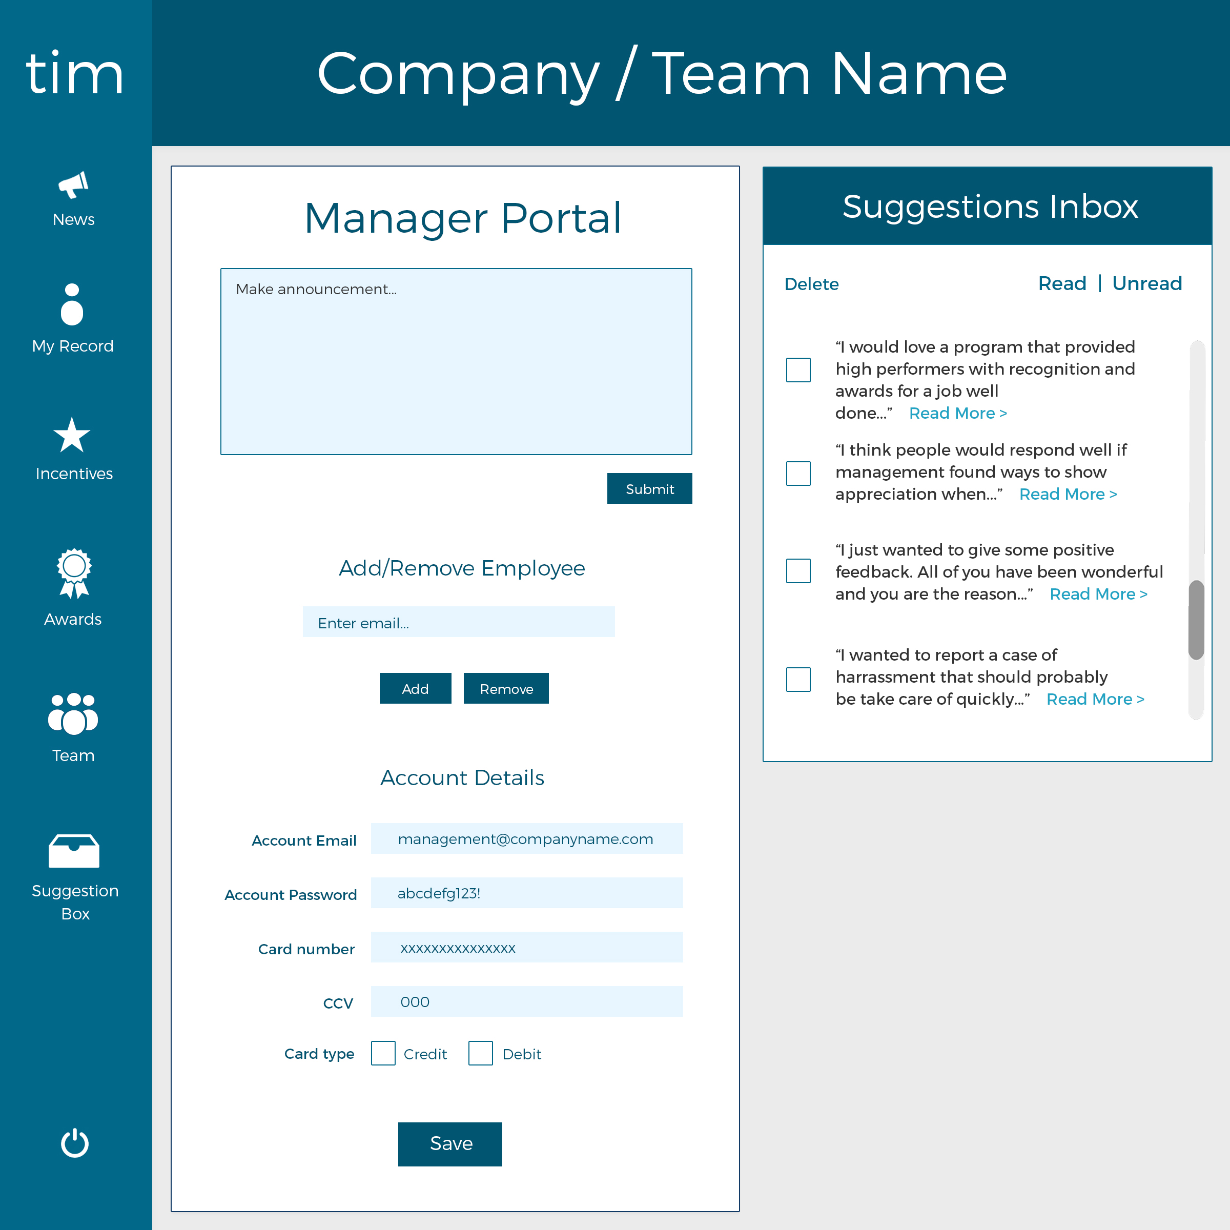Open the Awards ribbon icon
This screenshot has height=1230, width=1230.
74,573
